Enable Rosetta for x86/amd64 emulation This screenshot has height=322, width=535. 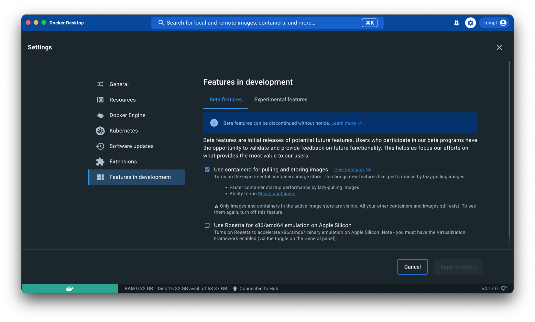[x=207, y=225]
